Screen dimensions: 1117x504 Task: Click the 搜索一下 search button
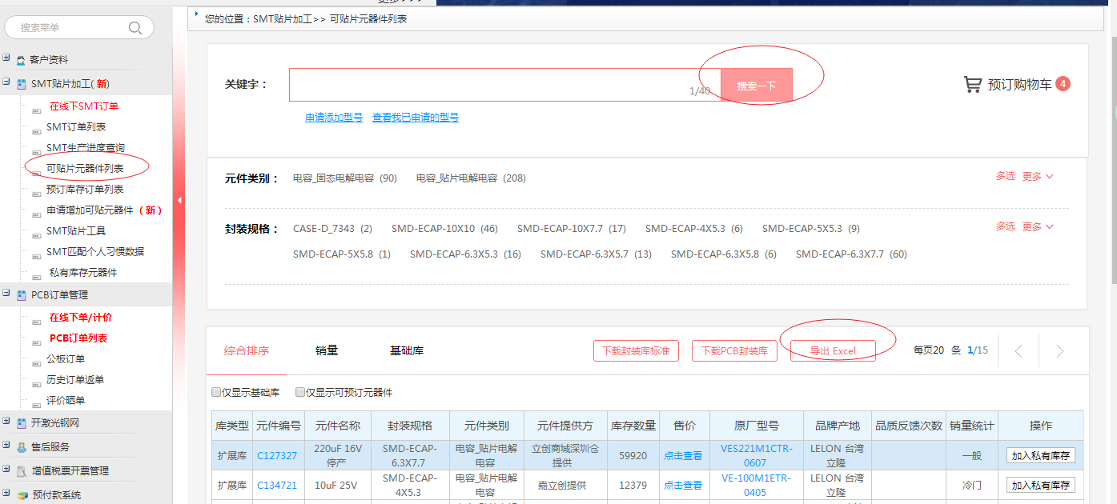(x=756, y=86)
